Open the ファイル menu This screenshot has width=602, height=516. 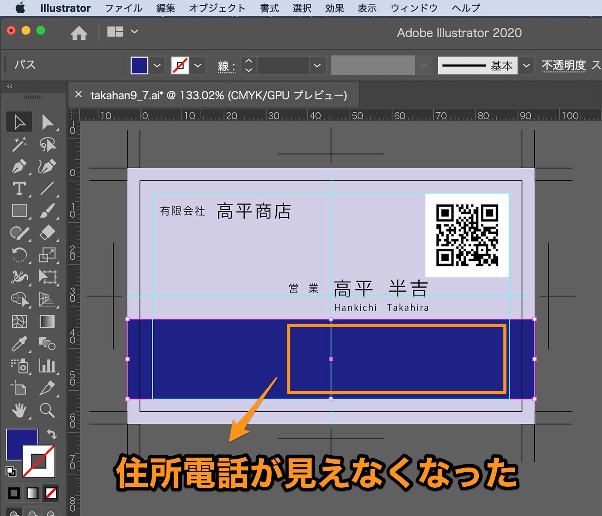[123, 8]
